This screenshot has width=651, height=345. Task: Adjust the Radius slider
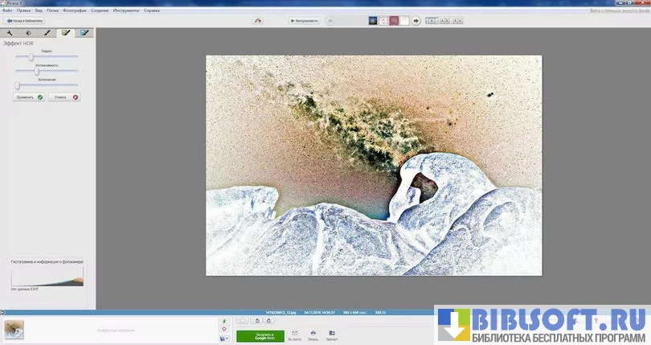click(31, 57)
